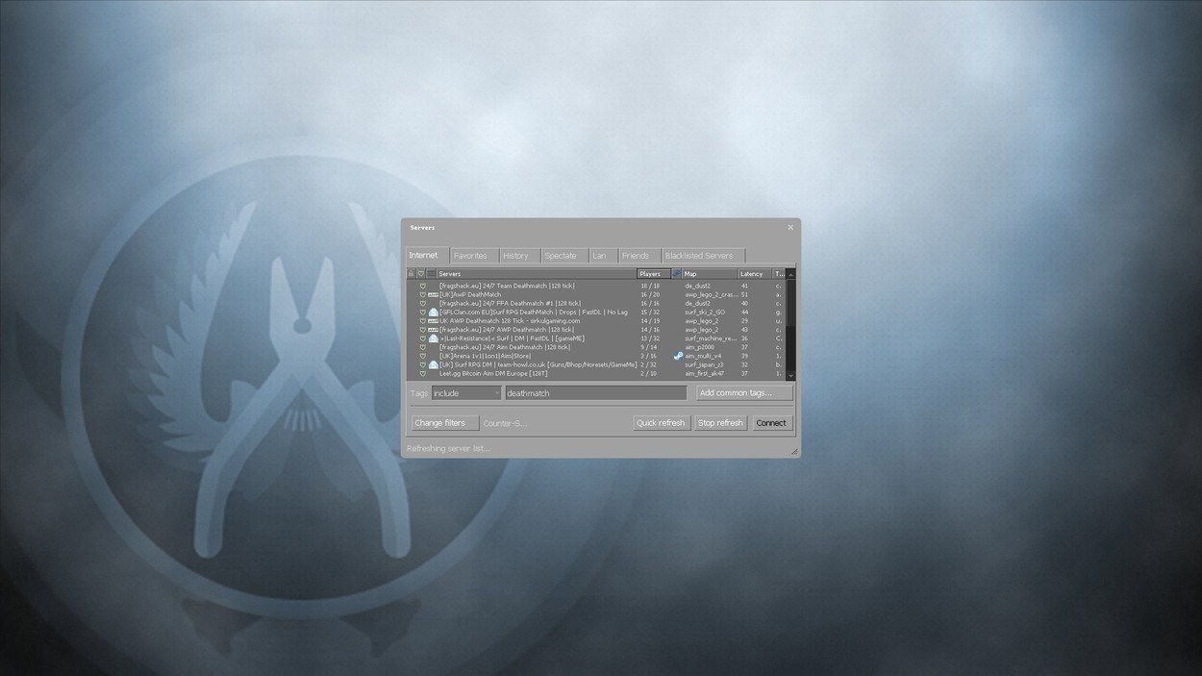Close the Servers window
This screenshot has width=1202, height=676.
(790, 228)
